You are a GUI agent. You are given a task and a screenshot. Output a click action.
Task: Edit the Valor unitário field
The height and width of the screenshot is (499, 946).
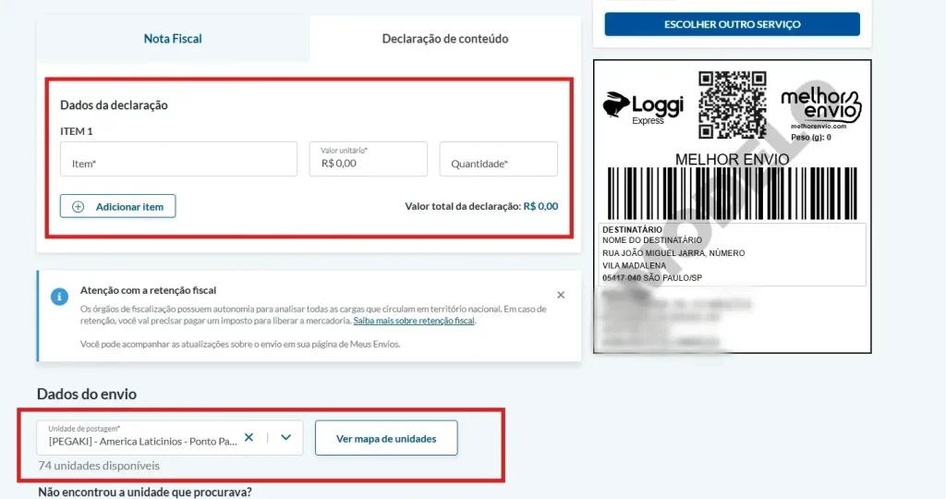pyautogui.click(x=368, y=159)
